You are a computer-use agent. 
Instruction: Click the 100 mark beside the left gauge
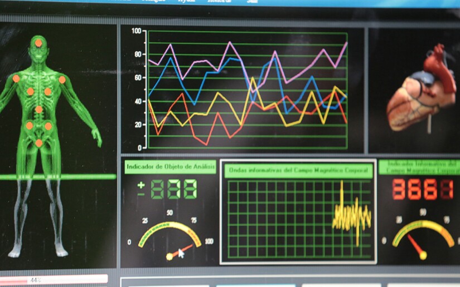coord(209,241)
